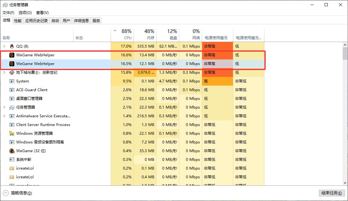
Task: Click the Antimalware Service Executable icon
Action: click(12, 116)
